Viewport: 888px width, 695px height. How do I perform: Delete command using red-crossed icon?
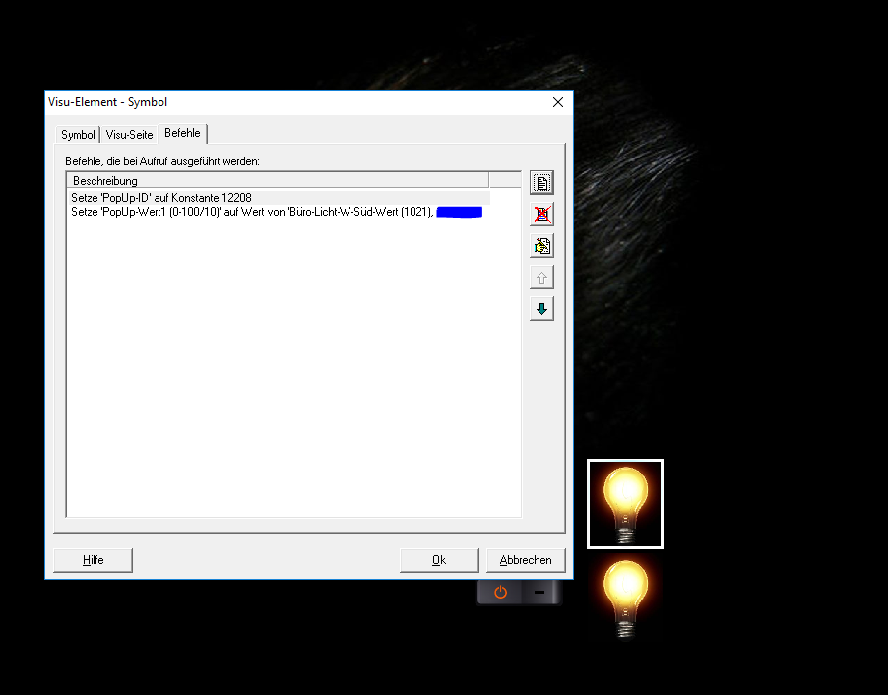541,214
